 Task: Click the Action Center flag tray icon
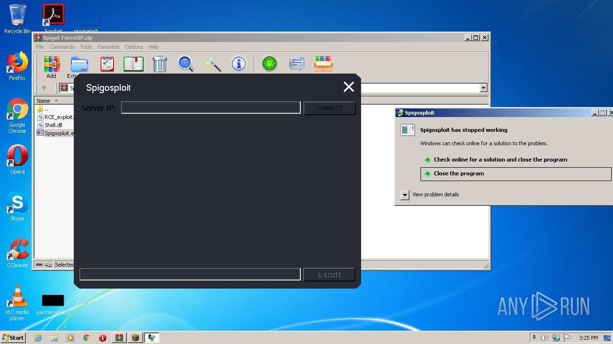[568, 338]
